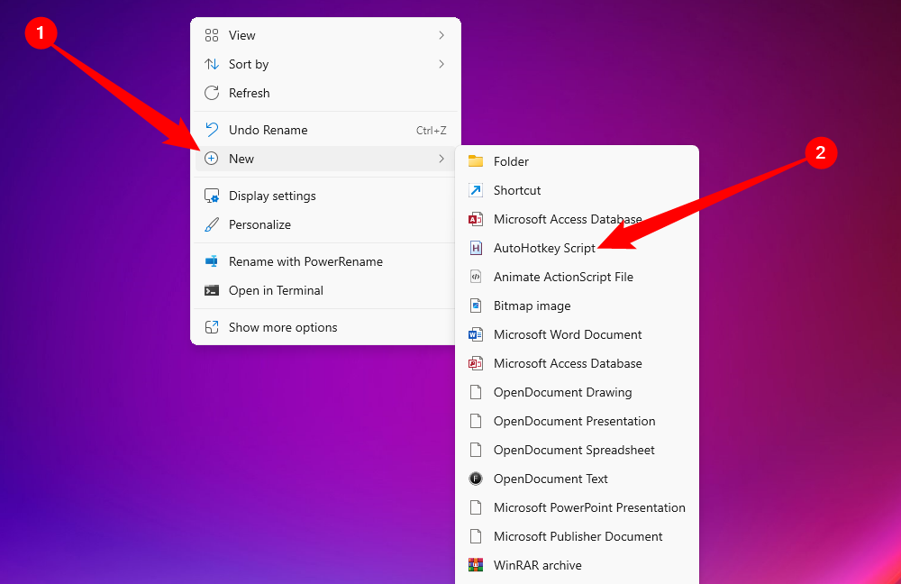This screenshot has width=901, height=584.
Task: Choose OpenDocument Spreadsheet entry
Action: 577,450
